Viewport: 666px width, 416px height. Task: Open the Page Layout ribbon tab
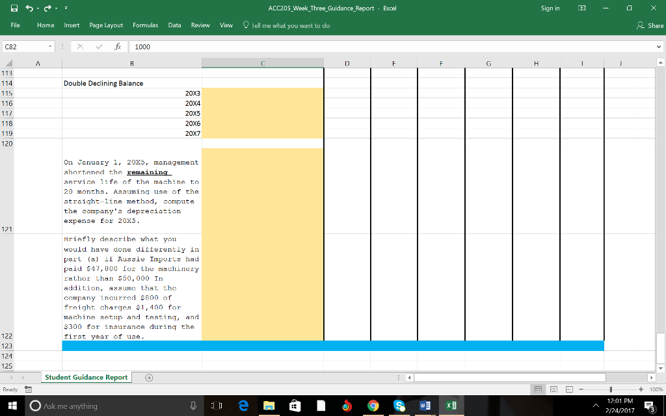point(106,25)
